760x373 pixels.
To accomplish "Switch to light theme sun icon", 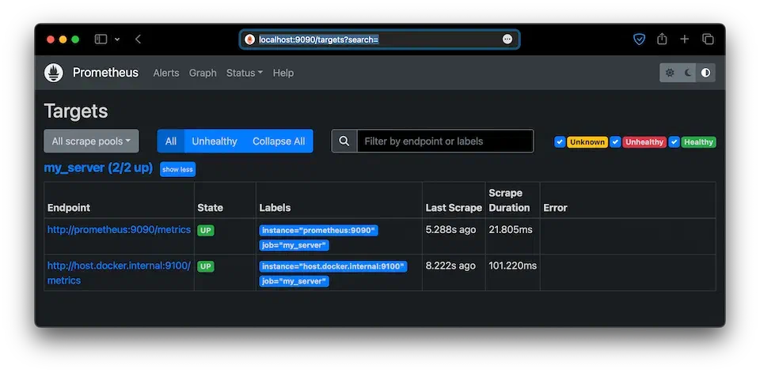I will click(670, 73).
